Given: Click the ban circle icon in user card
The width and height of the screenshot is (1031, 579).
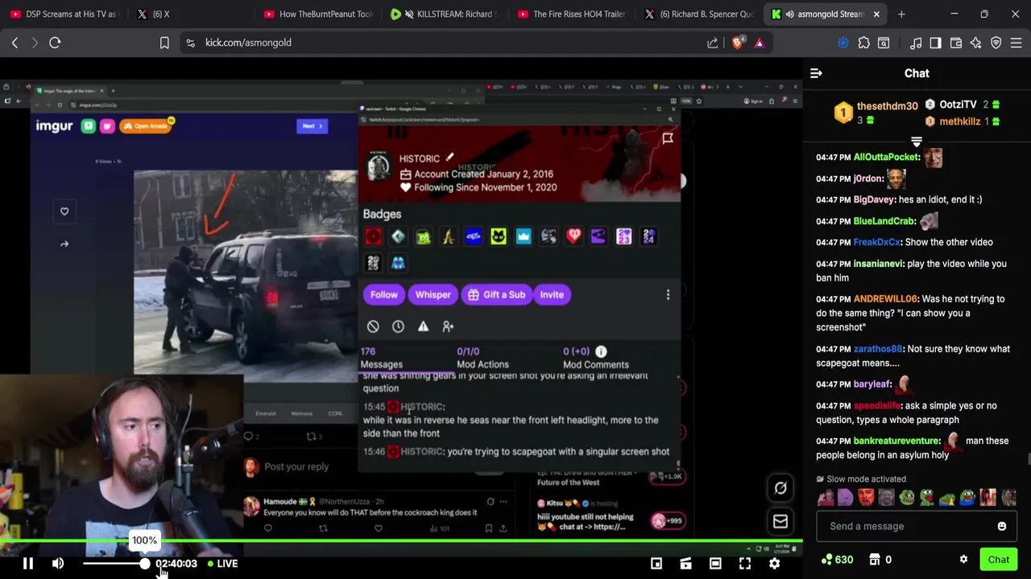Looking at the screenshot, I should (373, 326).
